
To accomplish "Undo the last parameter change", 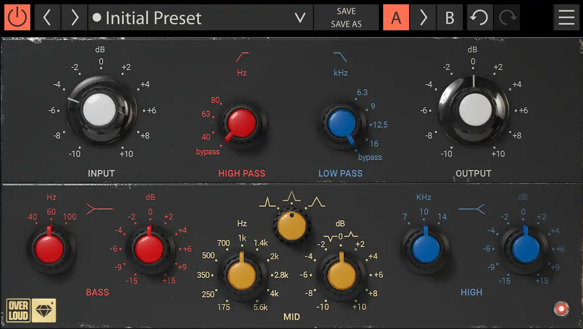I will [x=480, y=18].
